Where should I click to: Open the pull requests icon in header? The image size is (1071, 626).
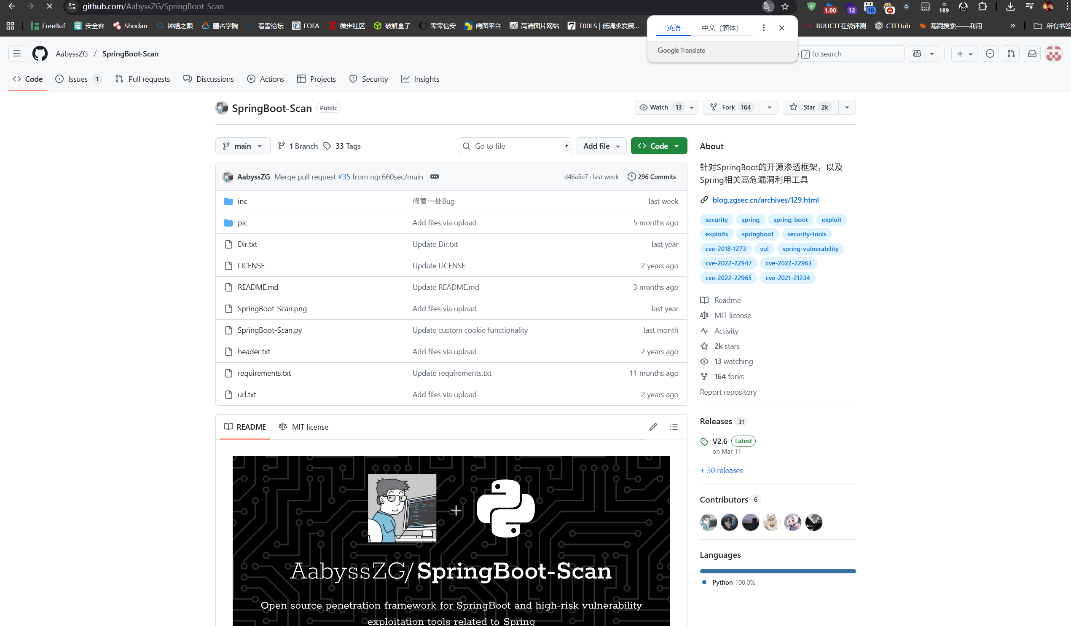(1011, 54)
